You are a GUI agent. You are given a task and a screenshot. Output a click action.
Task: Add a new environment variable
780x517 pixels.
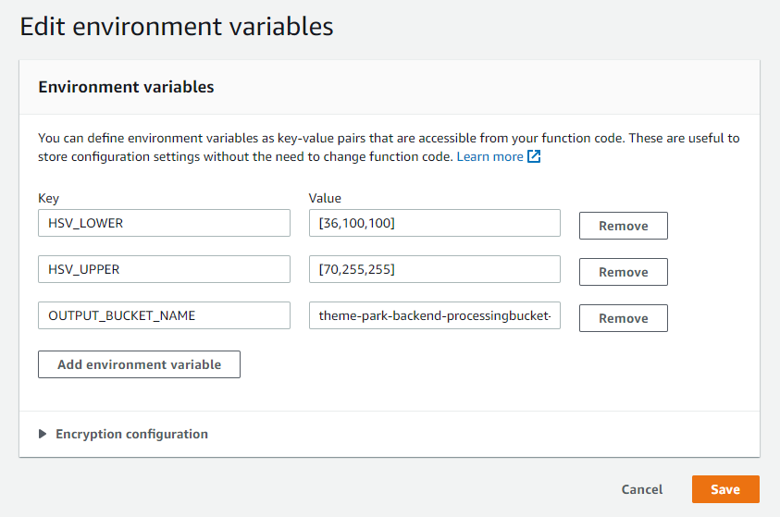click(140, 364)
